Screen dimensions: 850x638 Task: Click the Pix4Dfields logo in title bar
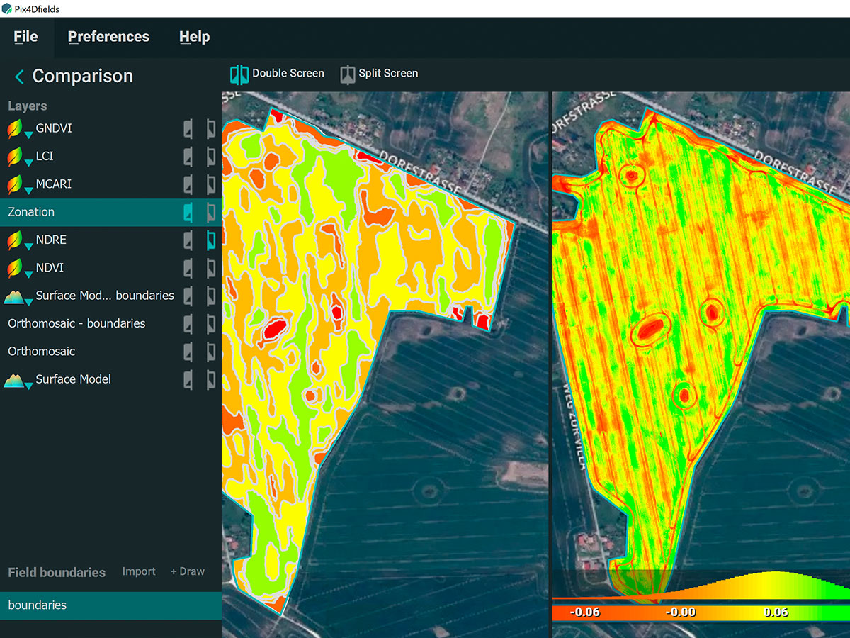pyautogui.click(x=7, y=9)
